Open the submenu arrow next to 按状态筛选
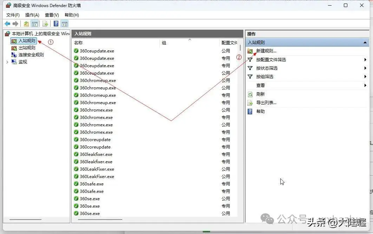The height and width of the screenshot is (234, 373). (365, 68)
